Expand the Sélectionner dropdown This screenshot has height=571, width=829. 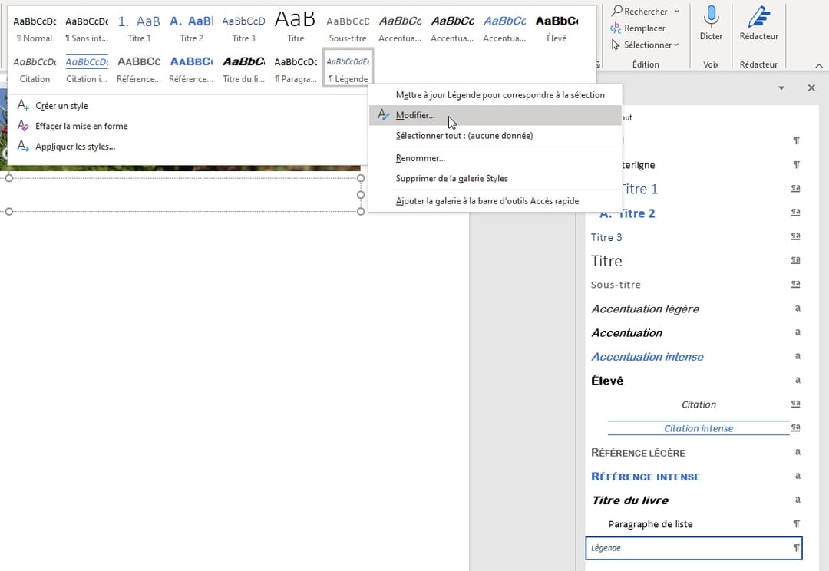pos(676,45)
